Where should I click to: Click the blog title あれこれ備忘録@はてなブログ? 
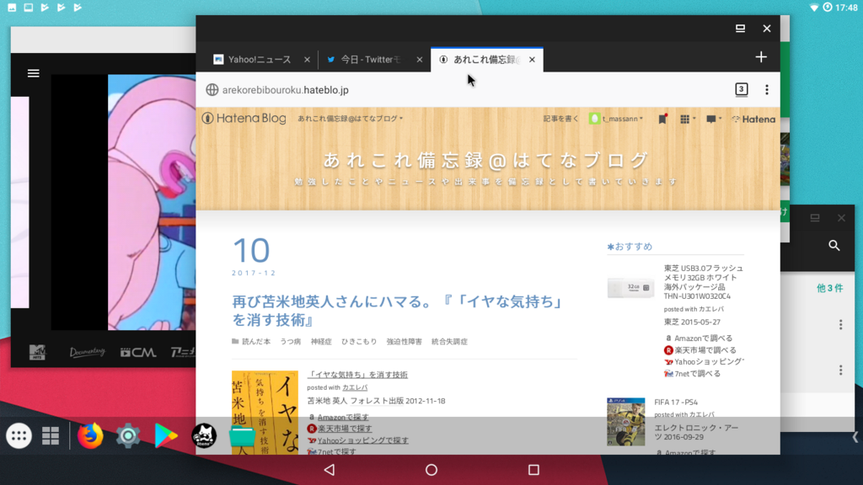tap(486, 160)
